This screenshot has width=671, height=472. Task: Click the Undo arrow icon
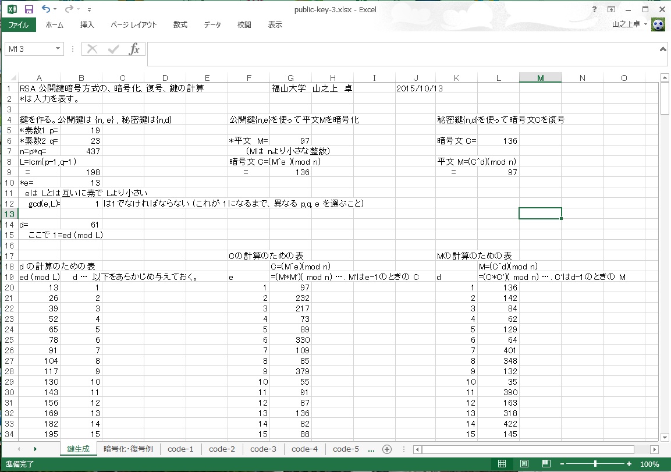[x=45, y=9]
